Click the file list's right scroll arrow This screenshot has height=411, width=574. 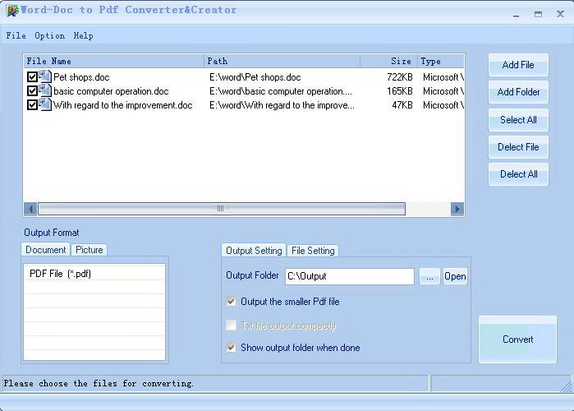pyautogui.click(x=457, y=209)
